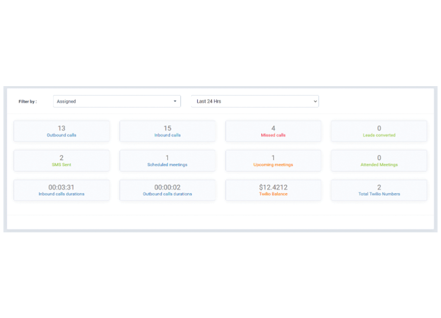Open the Last 24 Hrs time range dropdown
The height and width of the screenshot is (318, 441).
[x=254, y=101]
